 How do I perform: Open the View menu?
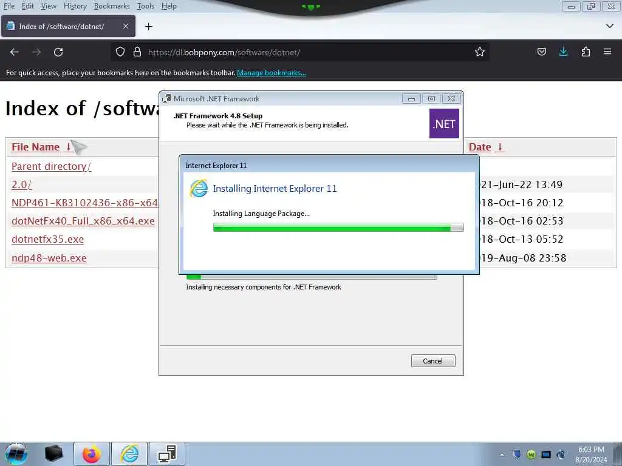tap(49, 6)
